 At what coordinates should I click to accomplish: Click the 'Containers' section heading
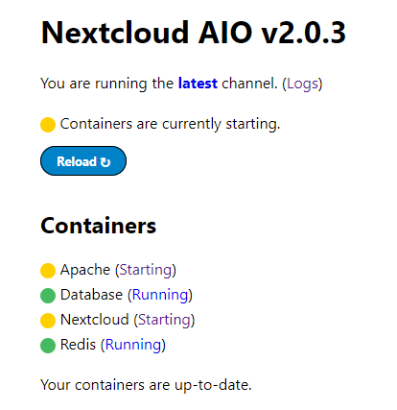(x=99, y=226)
